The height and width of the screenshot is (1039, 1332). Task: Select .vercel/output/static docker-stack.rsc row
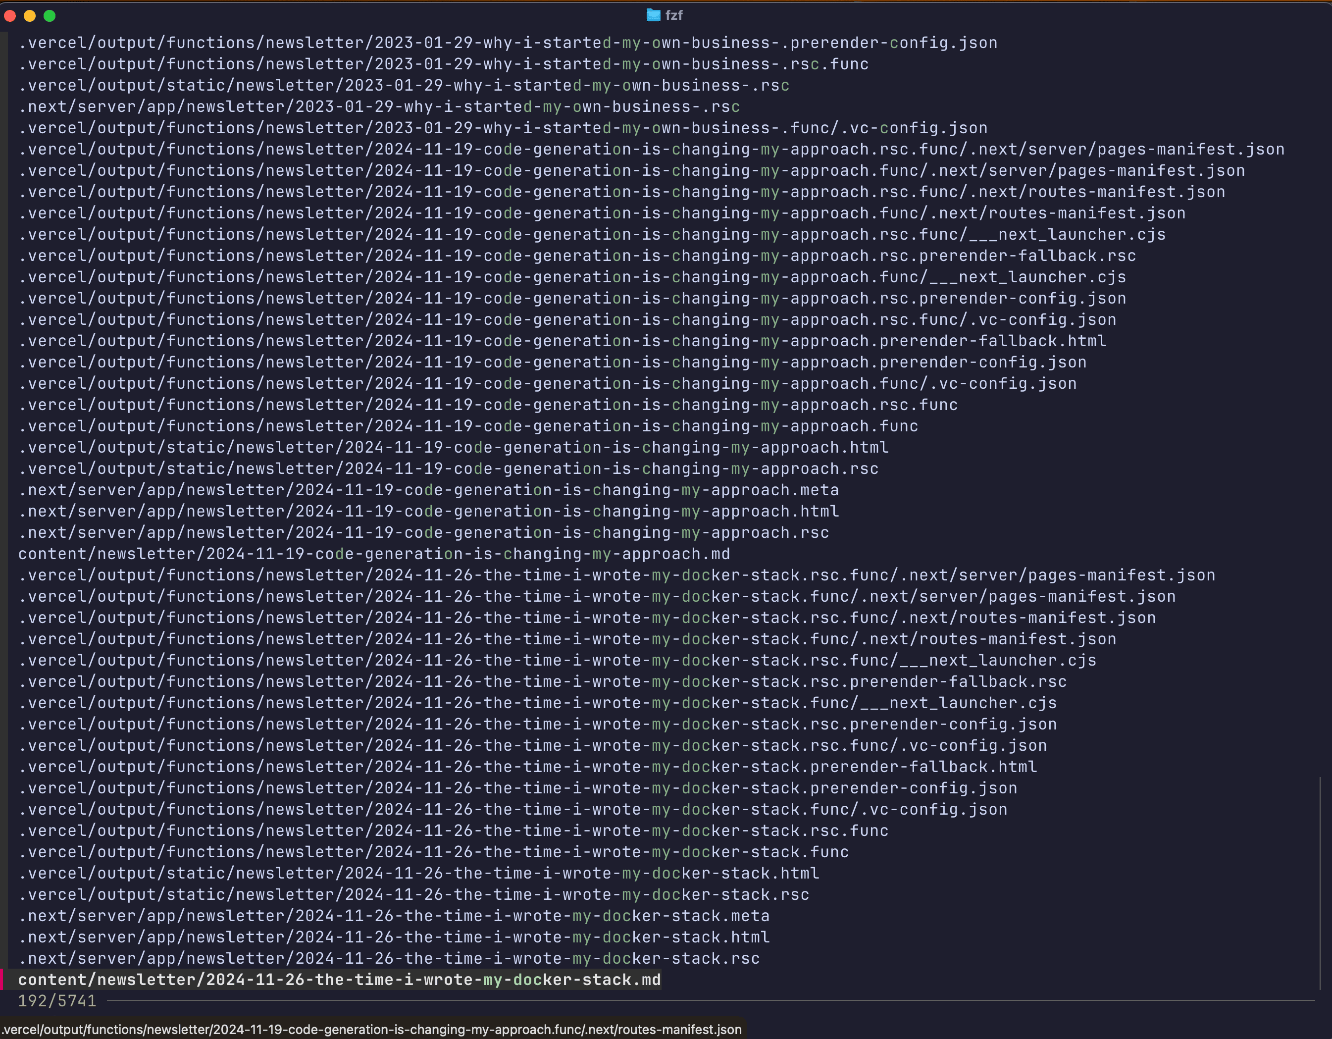point(413,895)
